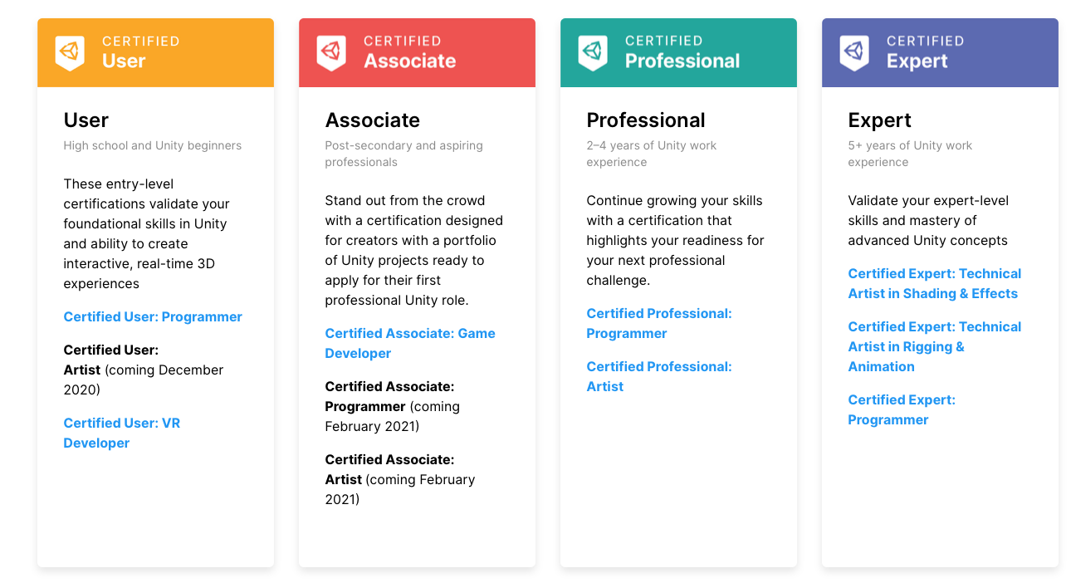Open Technical Artist in Rigging & Animation link
Screen dimensions: 1071x583
point(934,346)
